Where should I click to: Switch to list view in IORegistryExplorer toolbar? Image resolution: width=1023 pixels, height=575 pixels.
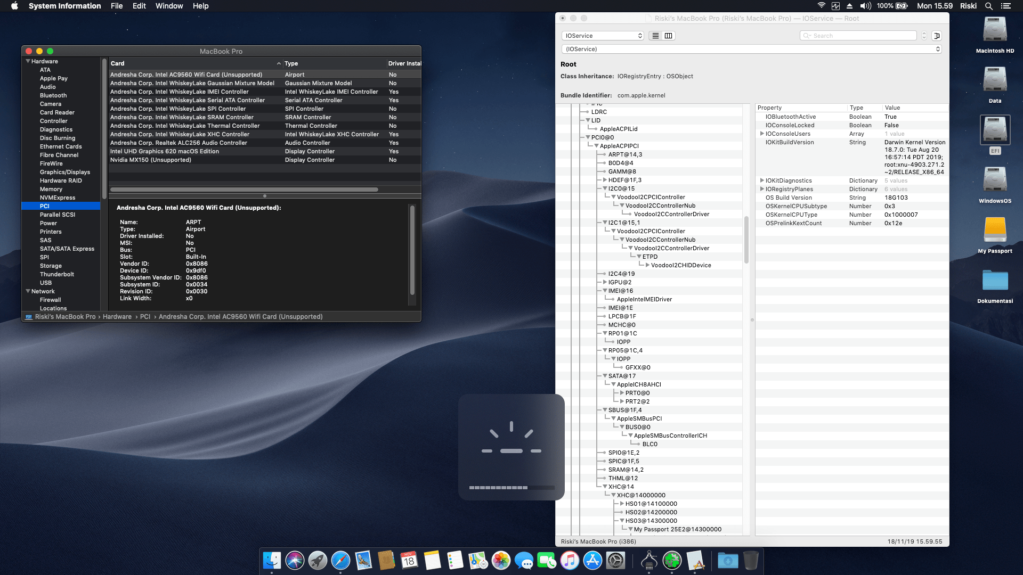tap(655, 35)
